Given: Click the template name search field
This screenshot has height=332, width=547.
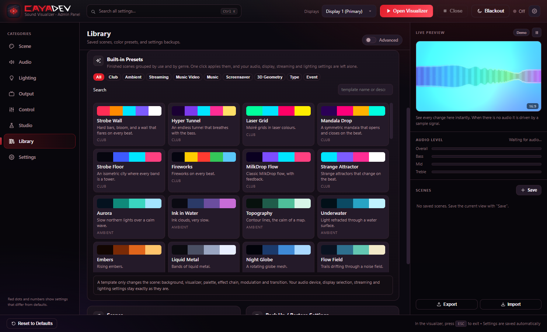Looking at the screenshot, I should point(365,90).
